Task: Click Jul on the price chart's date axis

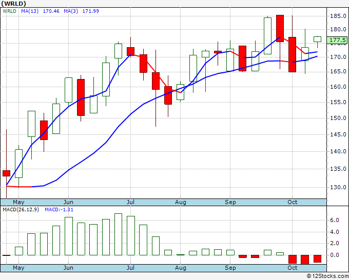Action: tap(130, 203)
